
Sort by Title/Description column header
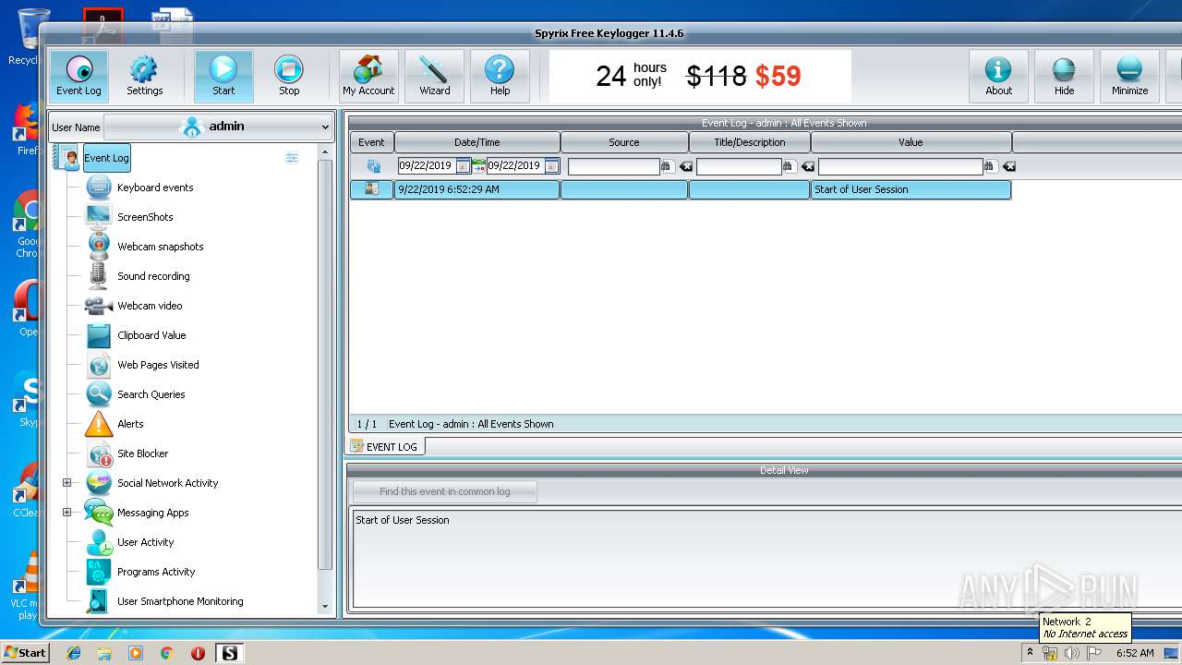click(x=750, y=142)
